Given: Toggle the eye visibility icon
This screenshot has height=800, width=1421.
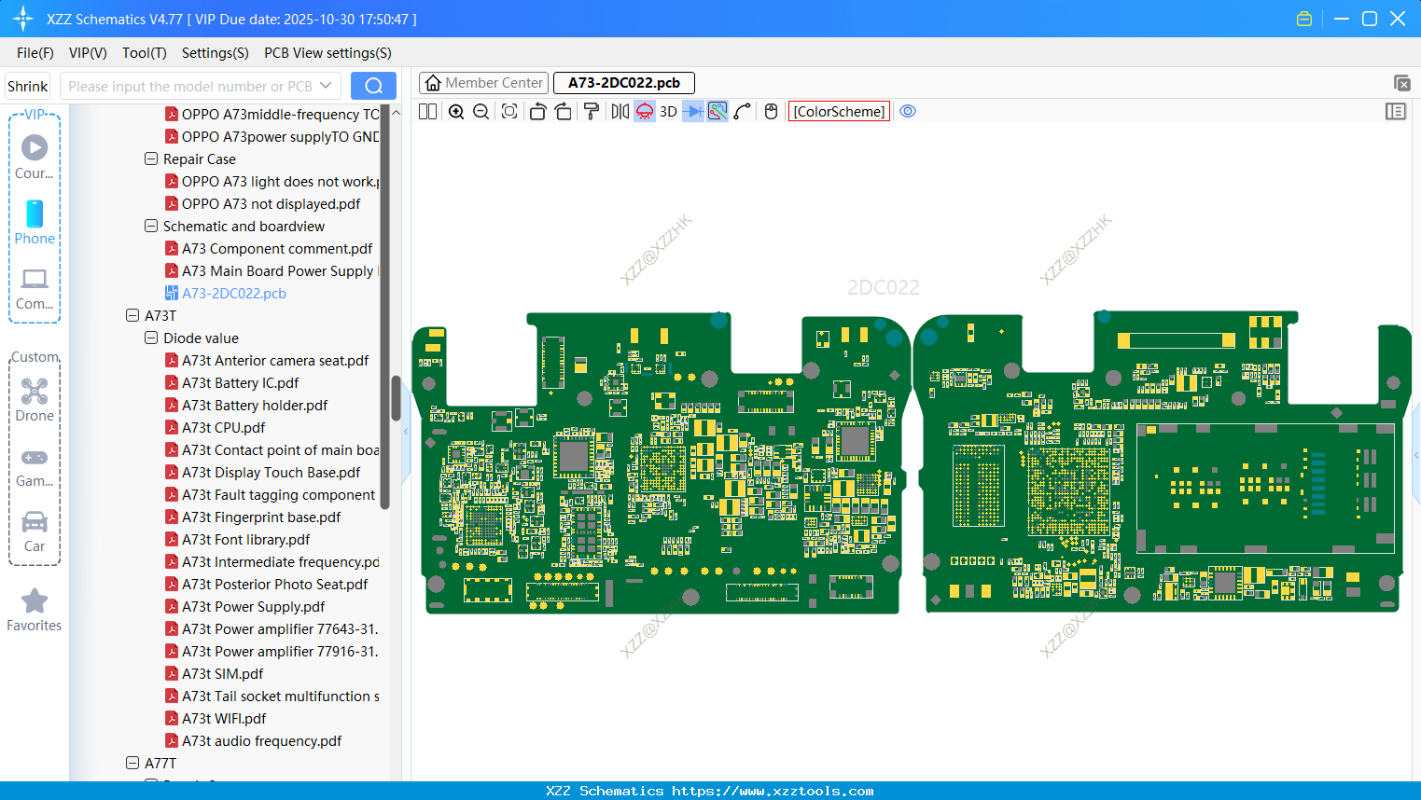Looking at the screenshot, I should (908, 112).
